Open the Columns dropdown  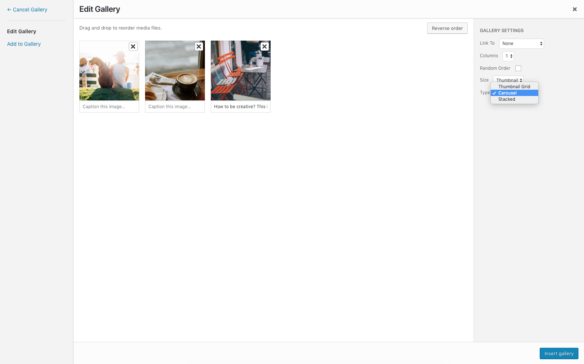click(508, 56)
